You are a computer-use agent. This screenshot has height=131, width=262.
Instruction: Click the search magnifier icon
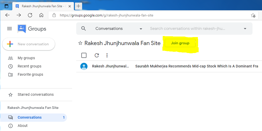[83, 29]
